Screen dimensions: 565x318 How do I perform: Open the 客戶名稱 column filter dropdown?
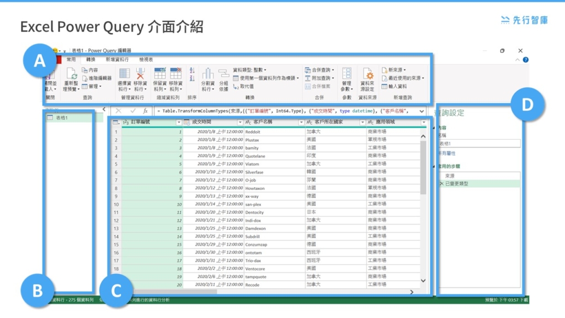tap(301, 122)
